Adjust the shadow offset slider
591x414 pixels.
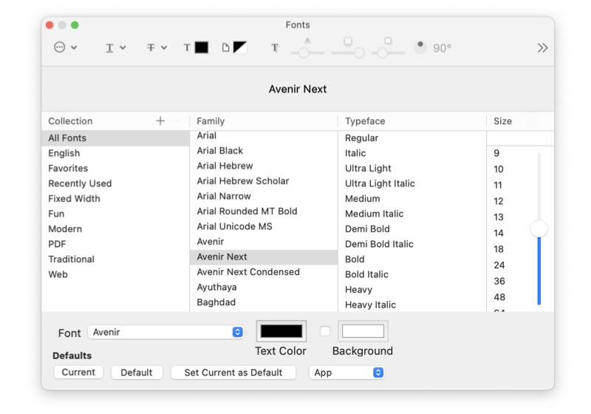tap(383, 52)
